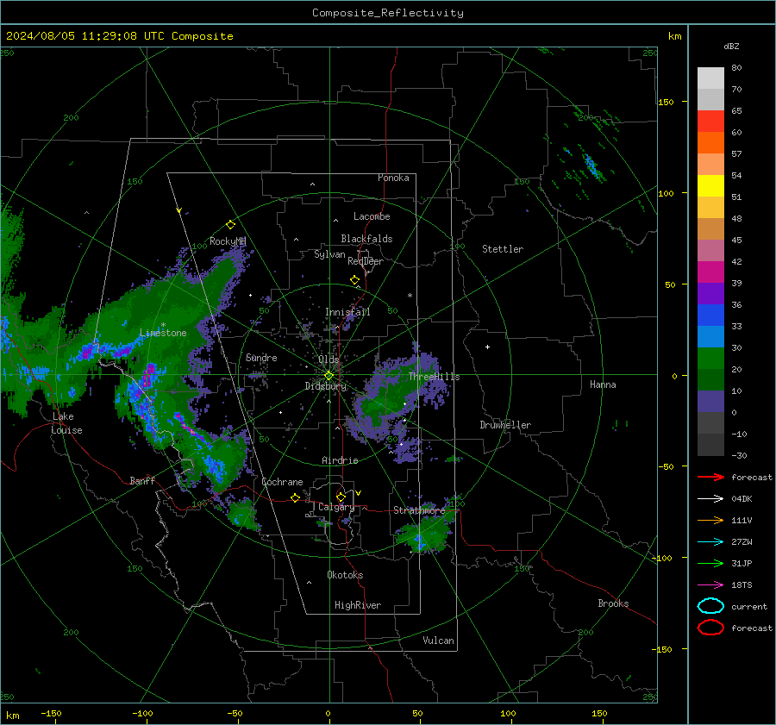The width and height of the screenshot is (776, 725).
Task: Click the Limestone label
Action: click(163, 333)
